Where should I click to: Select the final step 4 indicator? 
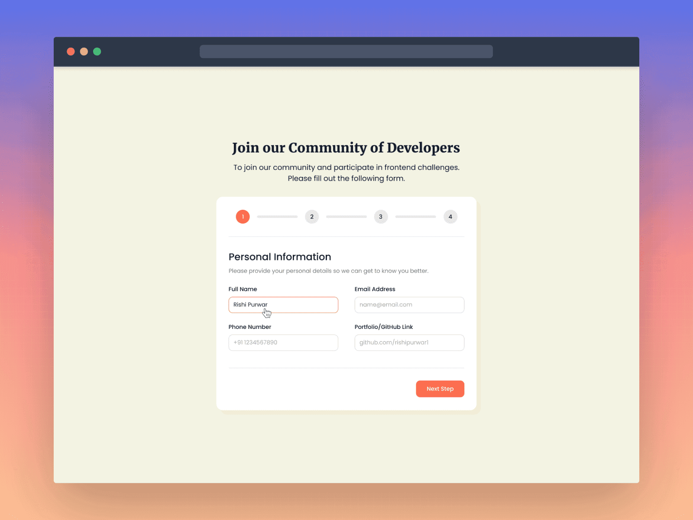(450, 217)
